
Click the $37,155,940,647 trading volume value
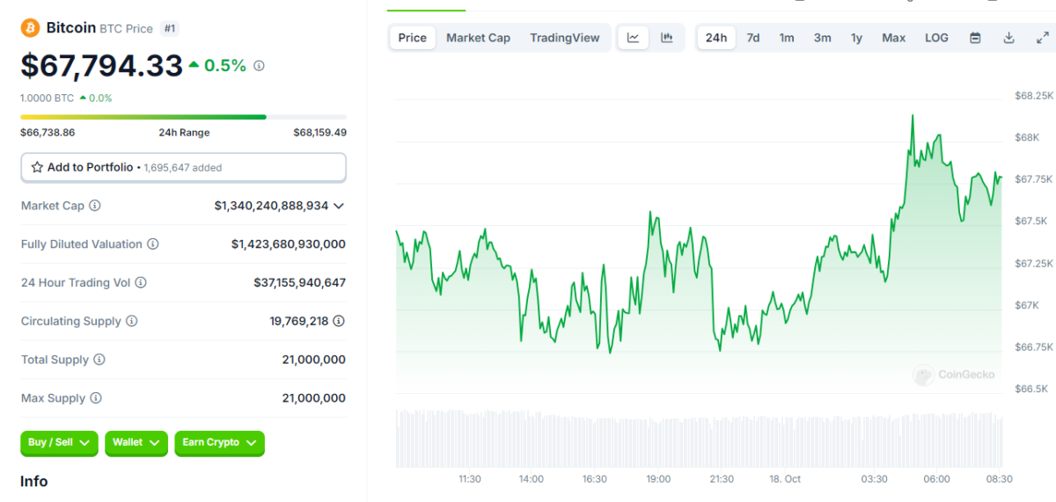tap(300, 283)
